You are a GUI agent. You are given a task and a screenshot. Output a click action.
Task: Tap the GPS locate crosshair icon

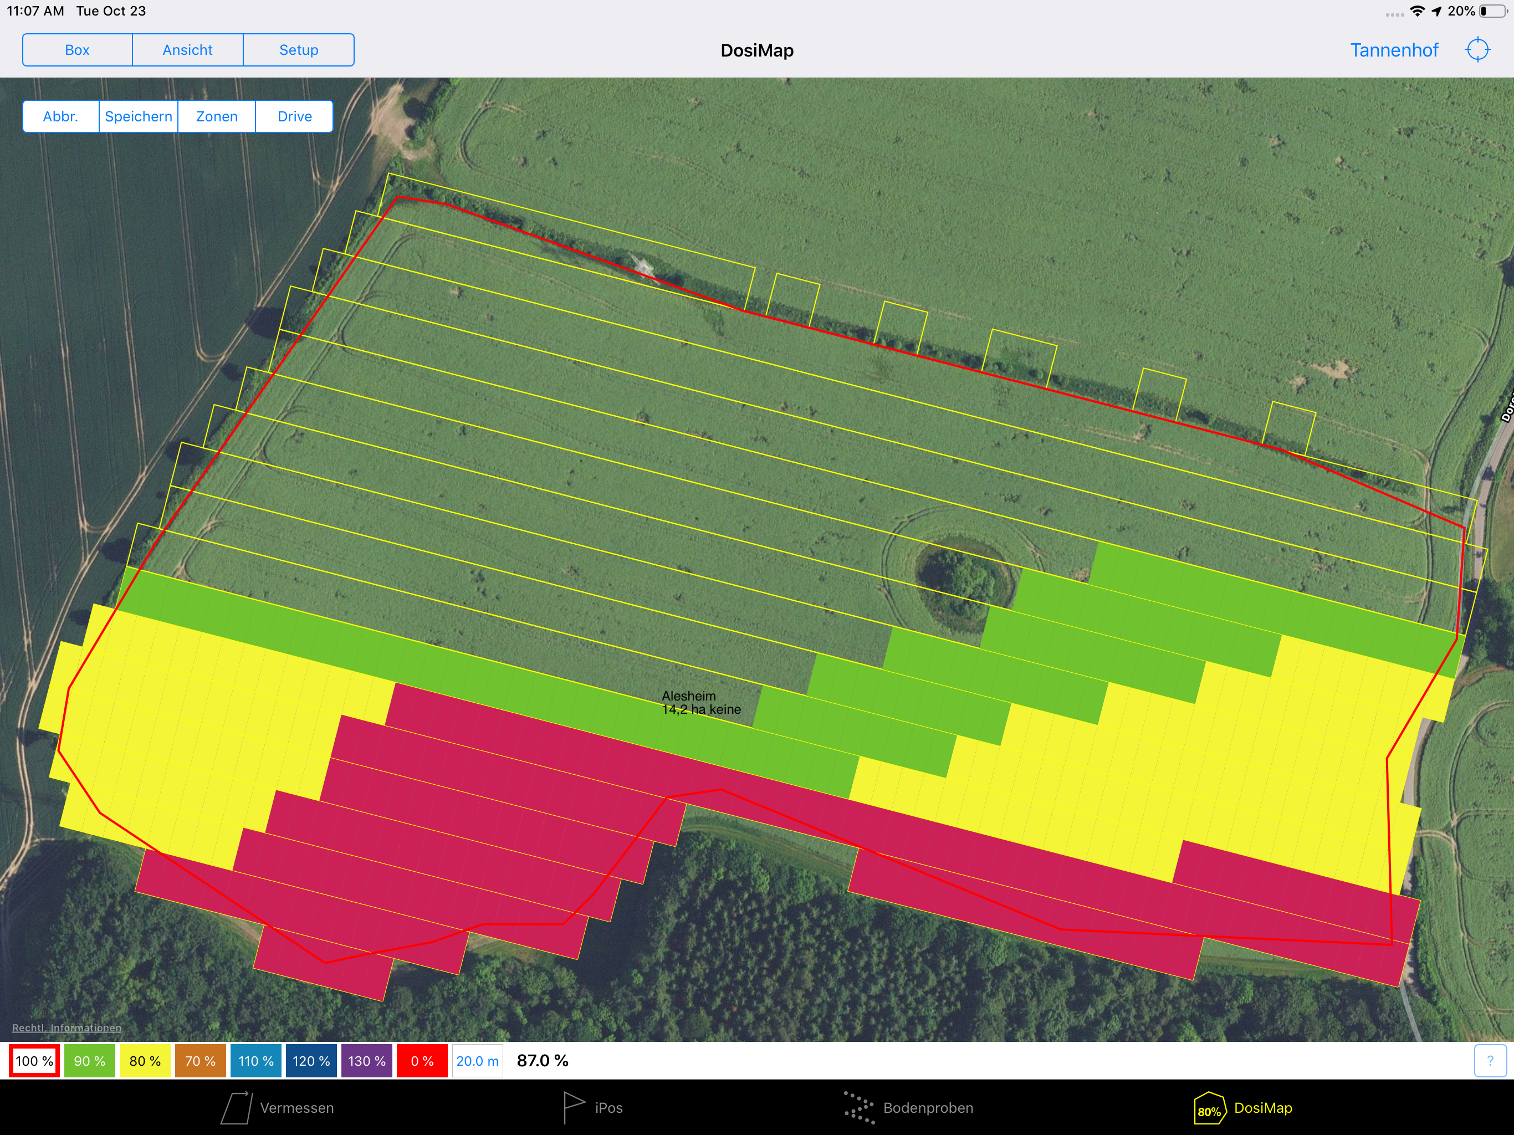point(1477,50)
